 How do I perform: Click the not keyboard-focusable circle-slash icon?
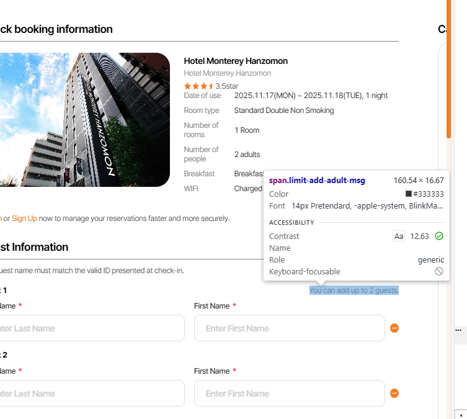pyautogui.click(x=439, y=271)
